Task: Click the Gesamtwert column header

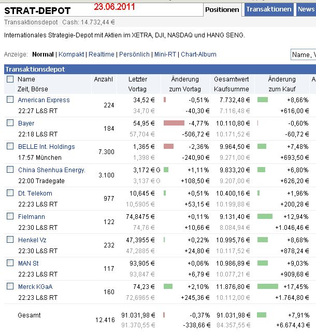Action: pyautogui.click(x=232, y=79)
